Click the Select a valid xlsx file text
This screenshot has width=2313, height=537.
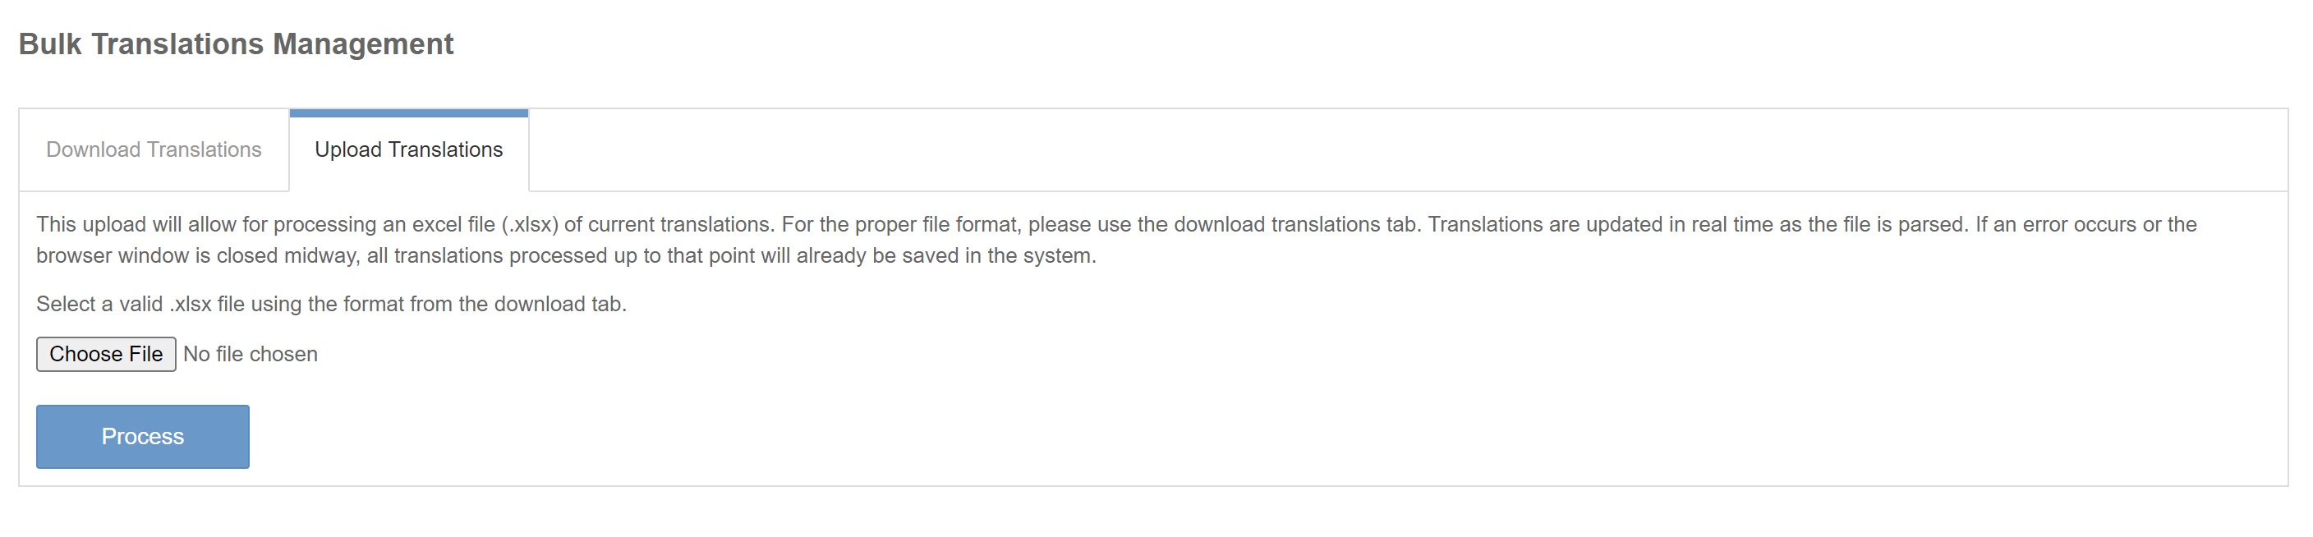pyautogui.click(x=332, y=304)
